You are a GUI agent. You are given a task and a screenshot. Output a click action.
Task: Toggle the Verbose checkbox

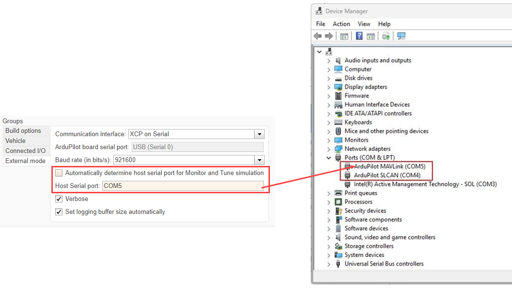[59, 199]
